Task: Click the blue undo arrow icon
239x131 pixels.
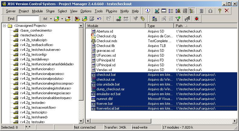Action: (x=99, y=19)
